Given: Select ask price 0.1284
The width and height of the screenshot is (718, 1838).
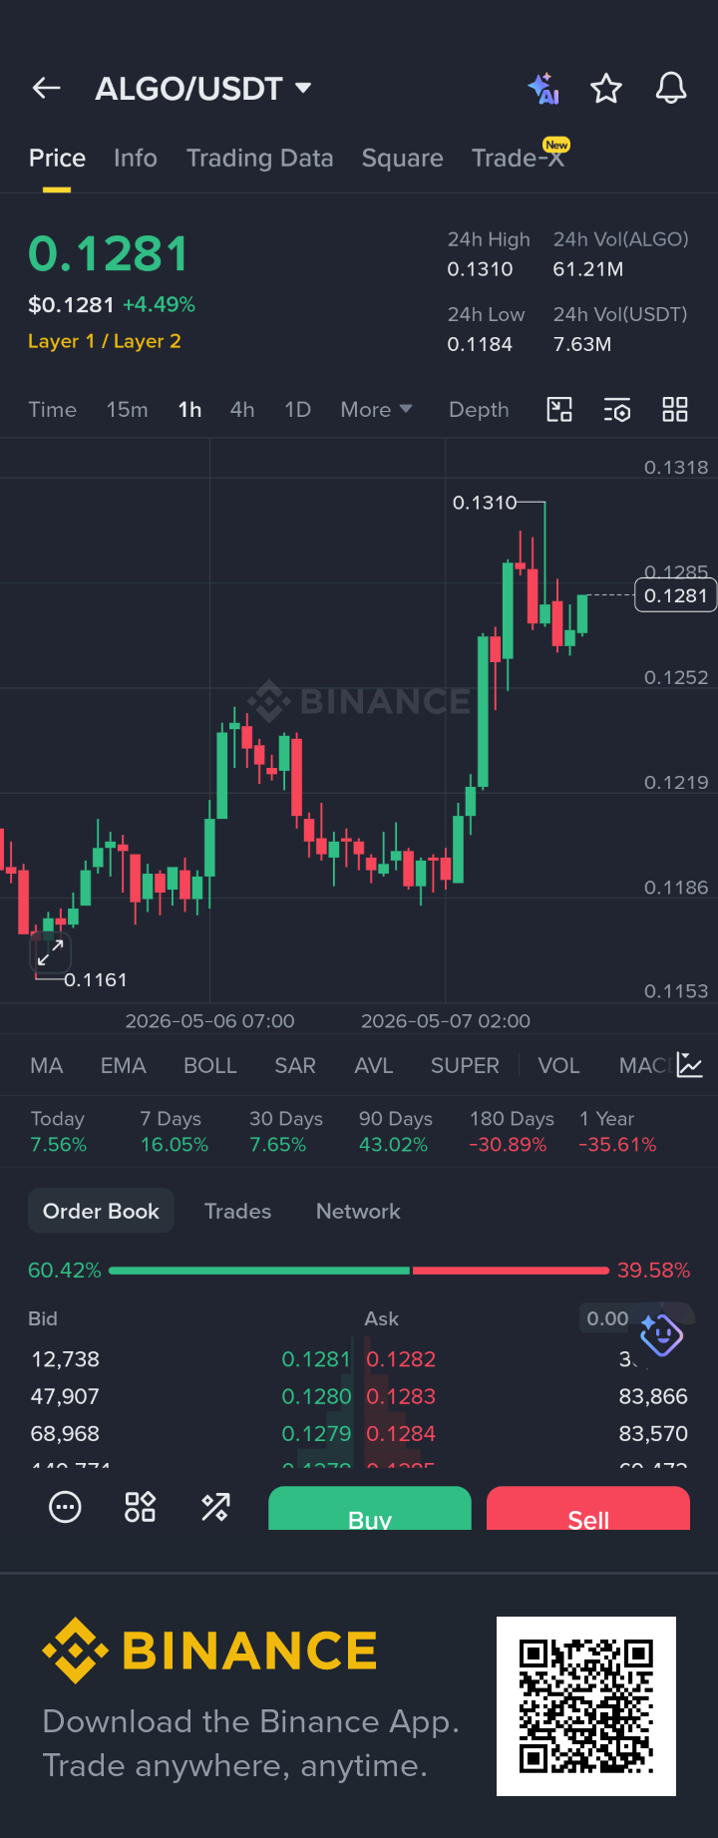Looking at the screenshot, I should [401, 1433].
